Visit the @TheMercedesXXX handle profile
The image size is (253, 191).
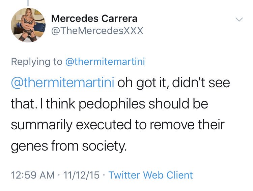[x=97, y=30]
